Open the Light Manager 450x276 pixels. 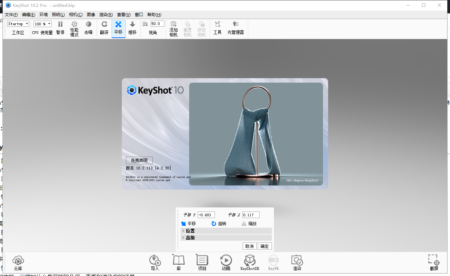(x=235, y=24)
